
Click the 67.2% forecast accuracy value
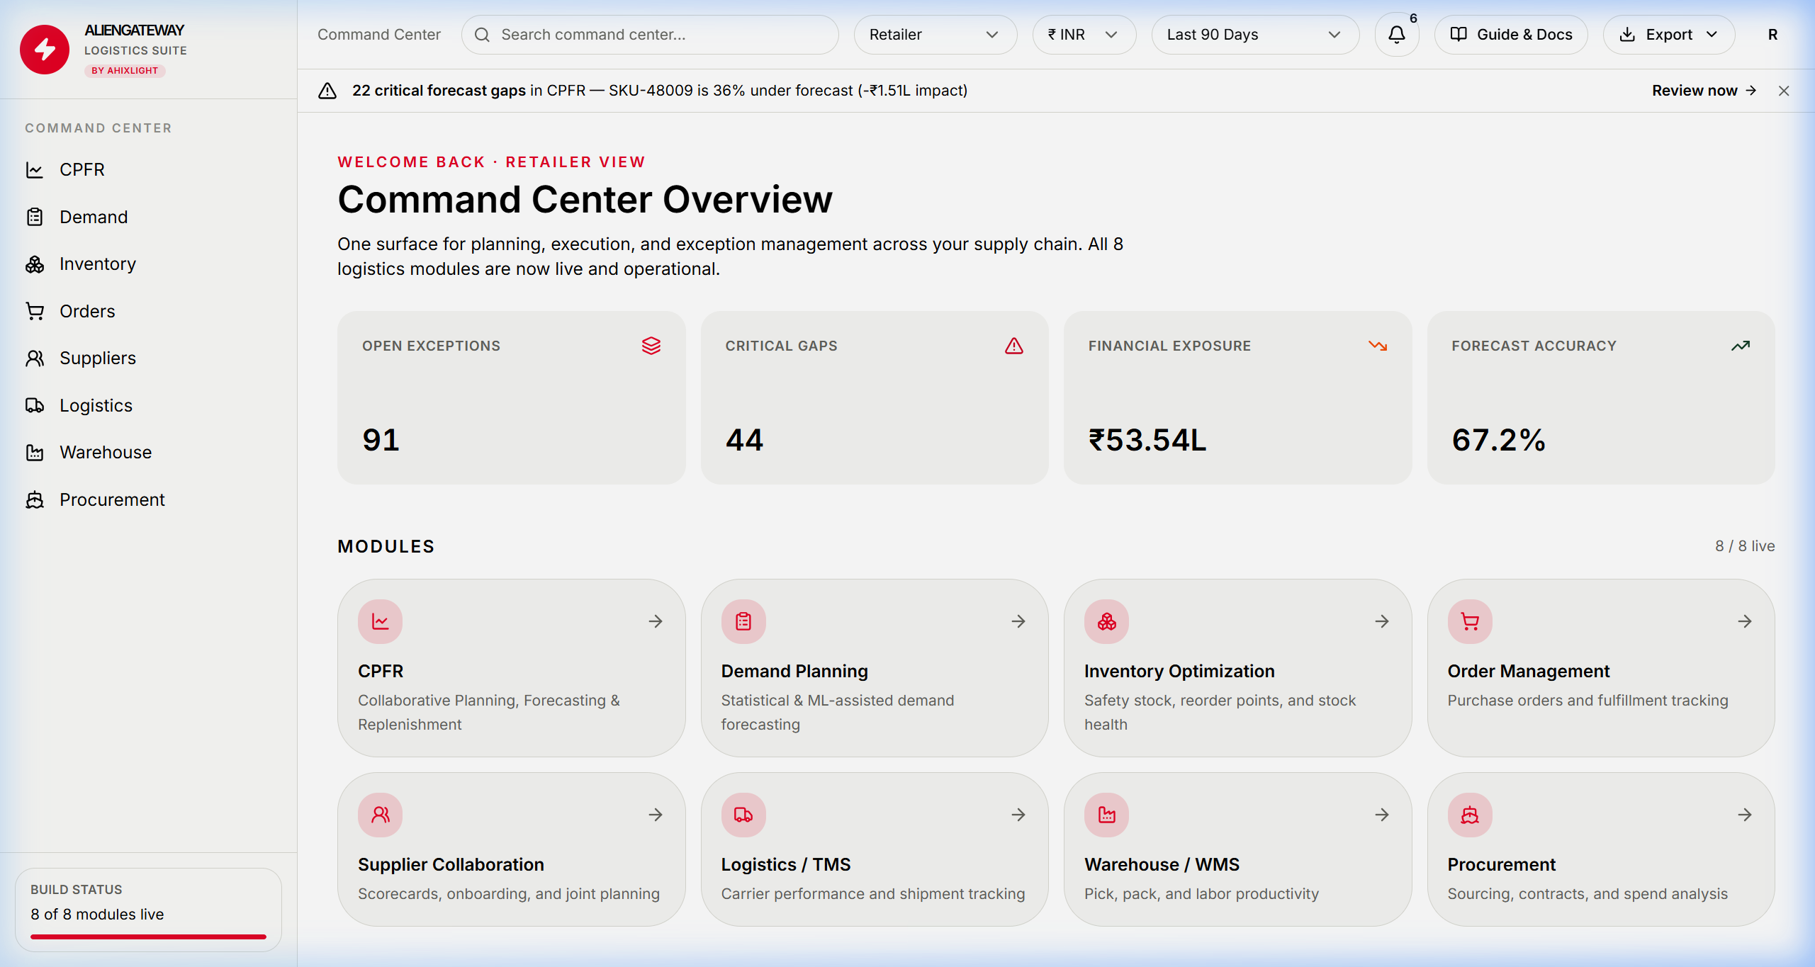[x=1499, y=440]
